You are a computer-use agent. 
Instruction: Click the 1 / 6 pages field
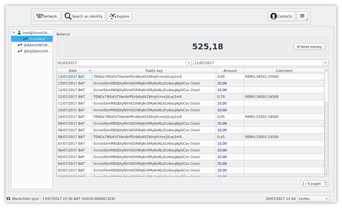(x=313, y=183)
